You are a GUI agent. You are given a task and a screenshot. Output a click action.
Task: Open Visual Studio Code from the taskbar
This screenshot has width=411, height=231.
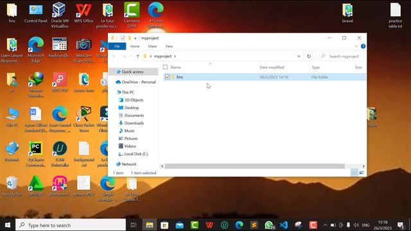coord(283,225)
